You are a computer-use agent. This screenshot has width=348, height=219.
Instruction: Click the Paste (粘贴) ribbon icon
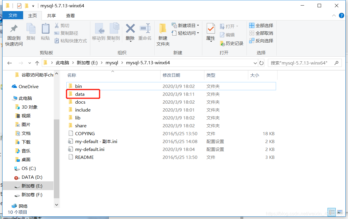click(46, 28)
